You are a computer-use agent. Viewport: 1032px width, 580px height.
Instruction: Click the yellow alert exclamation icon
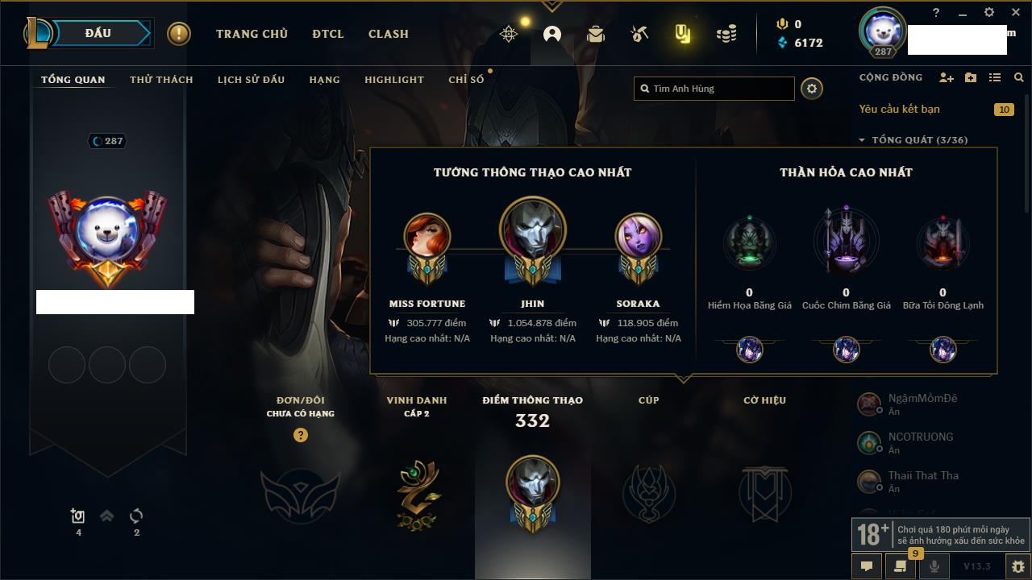point(179,34)
